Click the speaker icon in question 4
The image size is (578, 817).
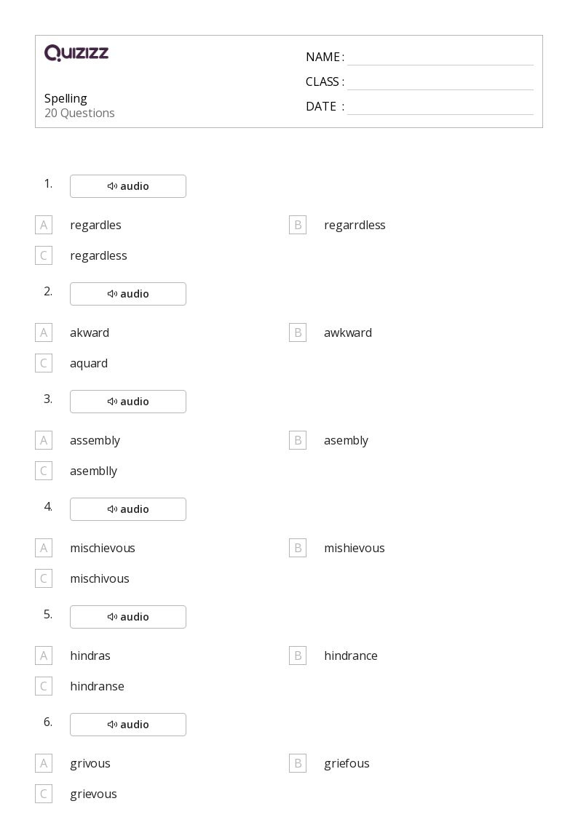pyautogui.click(x=112, y=509)
